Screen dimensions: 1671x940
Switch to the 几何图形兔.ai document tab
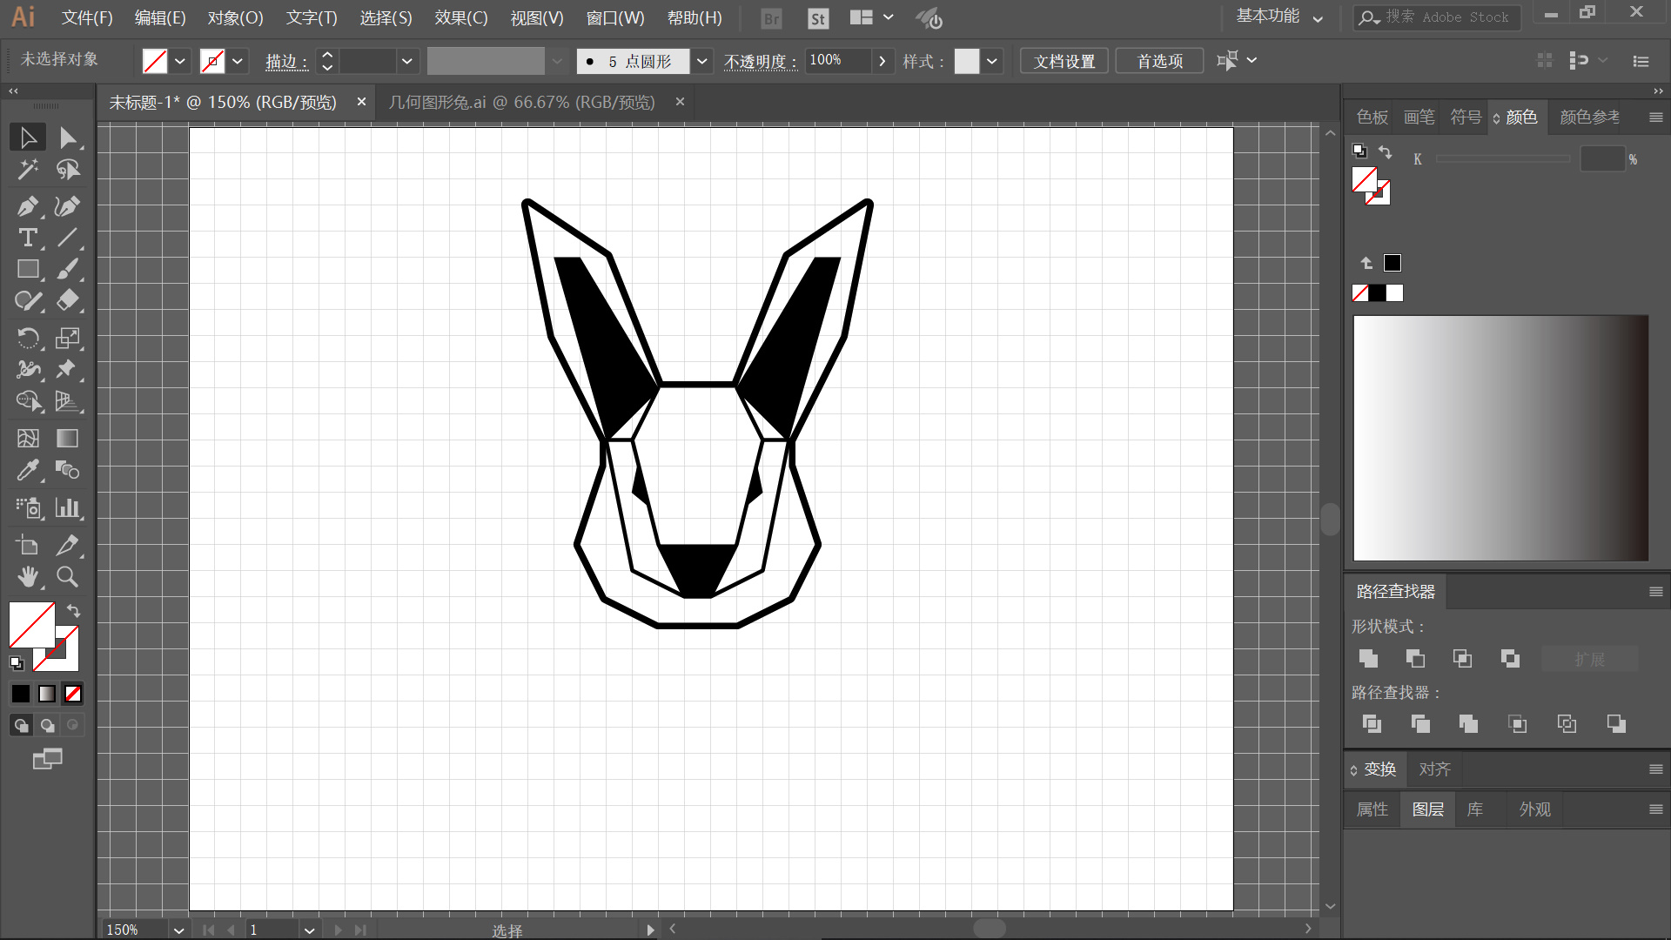tap(522, 103)
